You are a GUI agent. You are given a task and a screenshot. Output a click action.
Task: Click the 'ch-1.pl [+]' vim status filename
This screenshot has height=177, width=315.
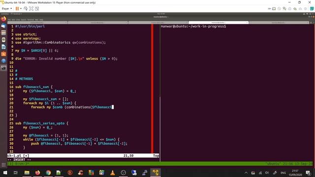pyautogui.click(x=18, y=155)
